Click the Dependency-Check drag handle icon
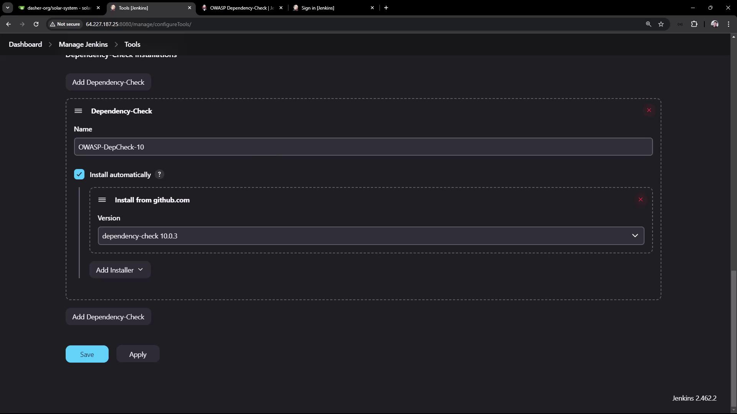Screen dimensions: 737x414 (78, 111)
